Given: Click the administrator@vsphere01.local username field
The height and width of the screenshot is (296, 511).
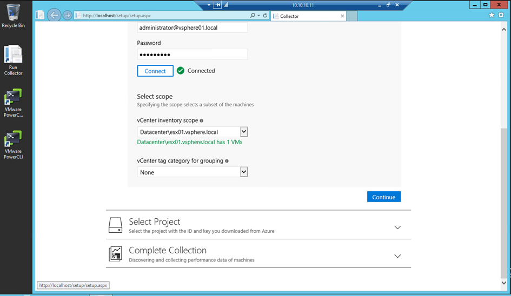Looking at the screenshot, I should pyautogui.click(x=193, y=28).
